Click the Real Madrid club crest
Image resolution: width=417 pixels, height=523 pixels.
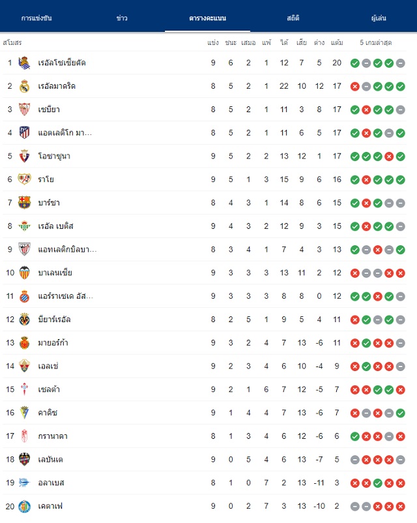click(x=24, y=86)
